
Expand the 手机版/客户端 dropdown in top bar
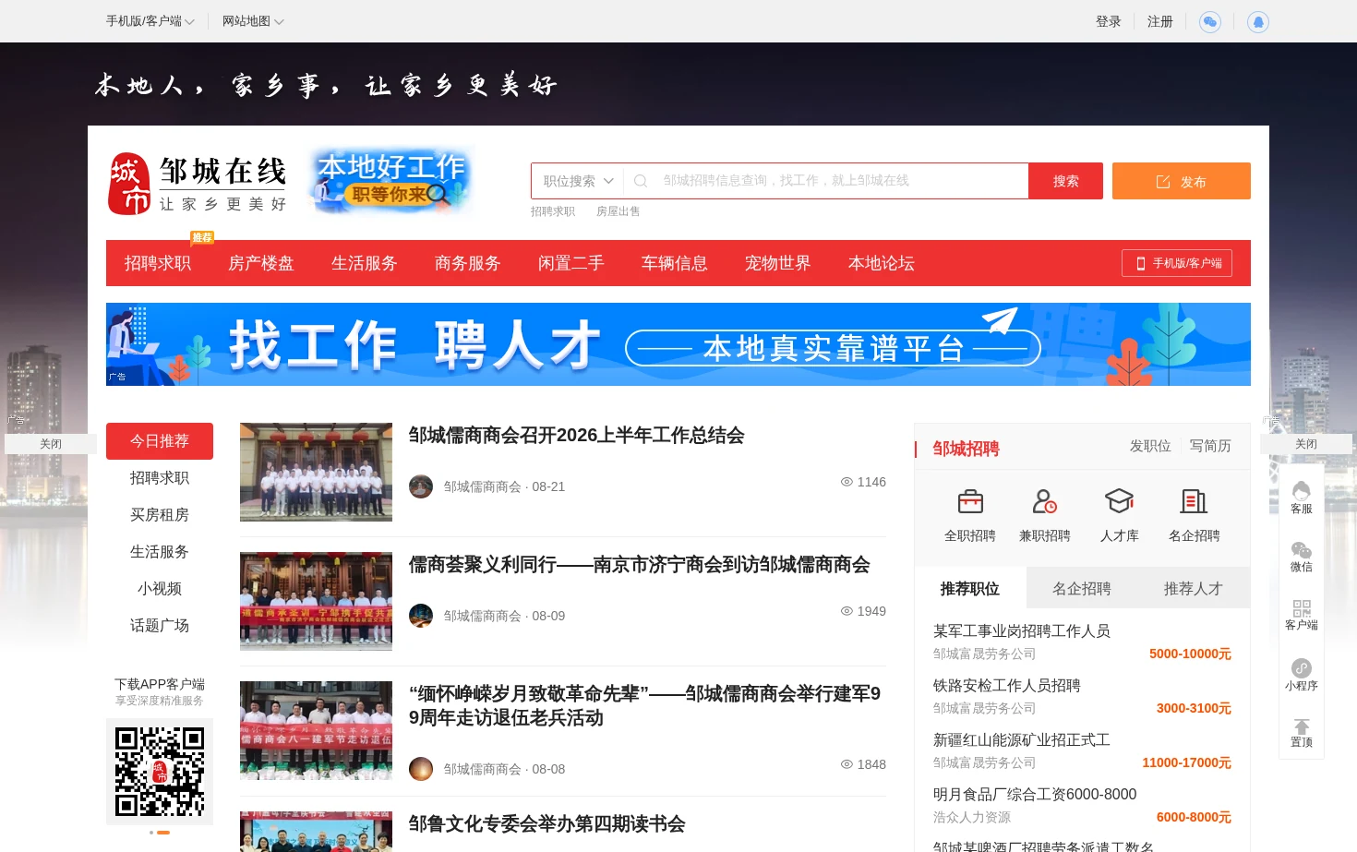(150, 21)
